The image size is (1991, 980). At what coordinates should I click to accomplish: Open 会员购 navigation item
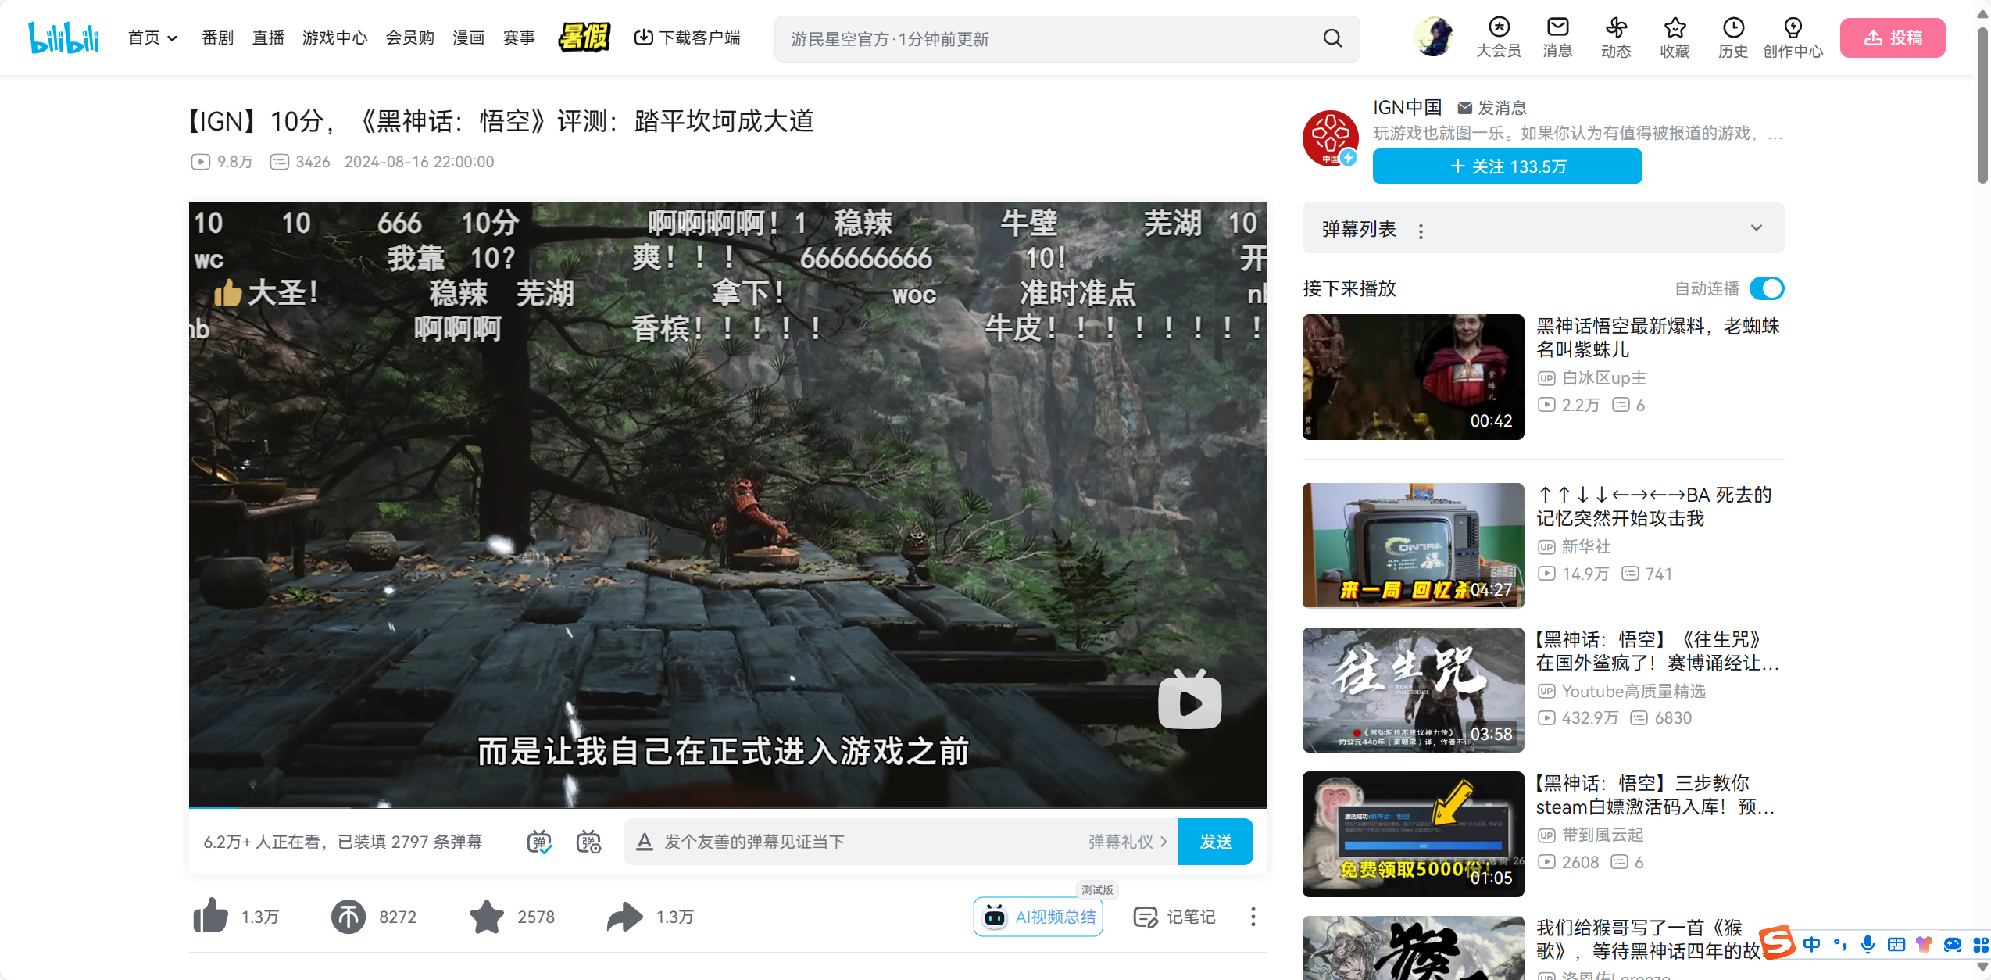(x=409, y=38)
